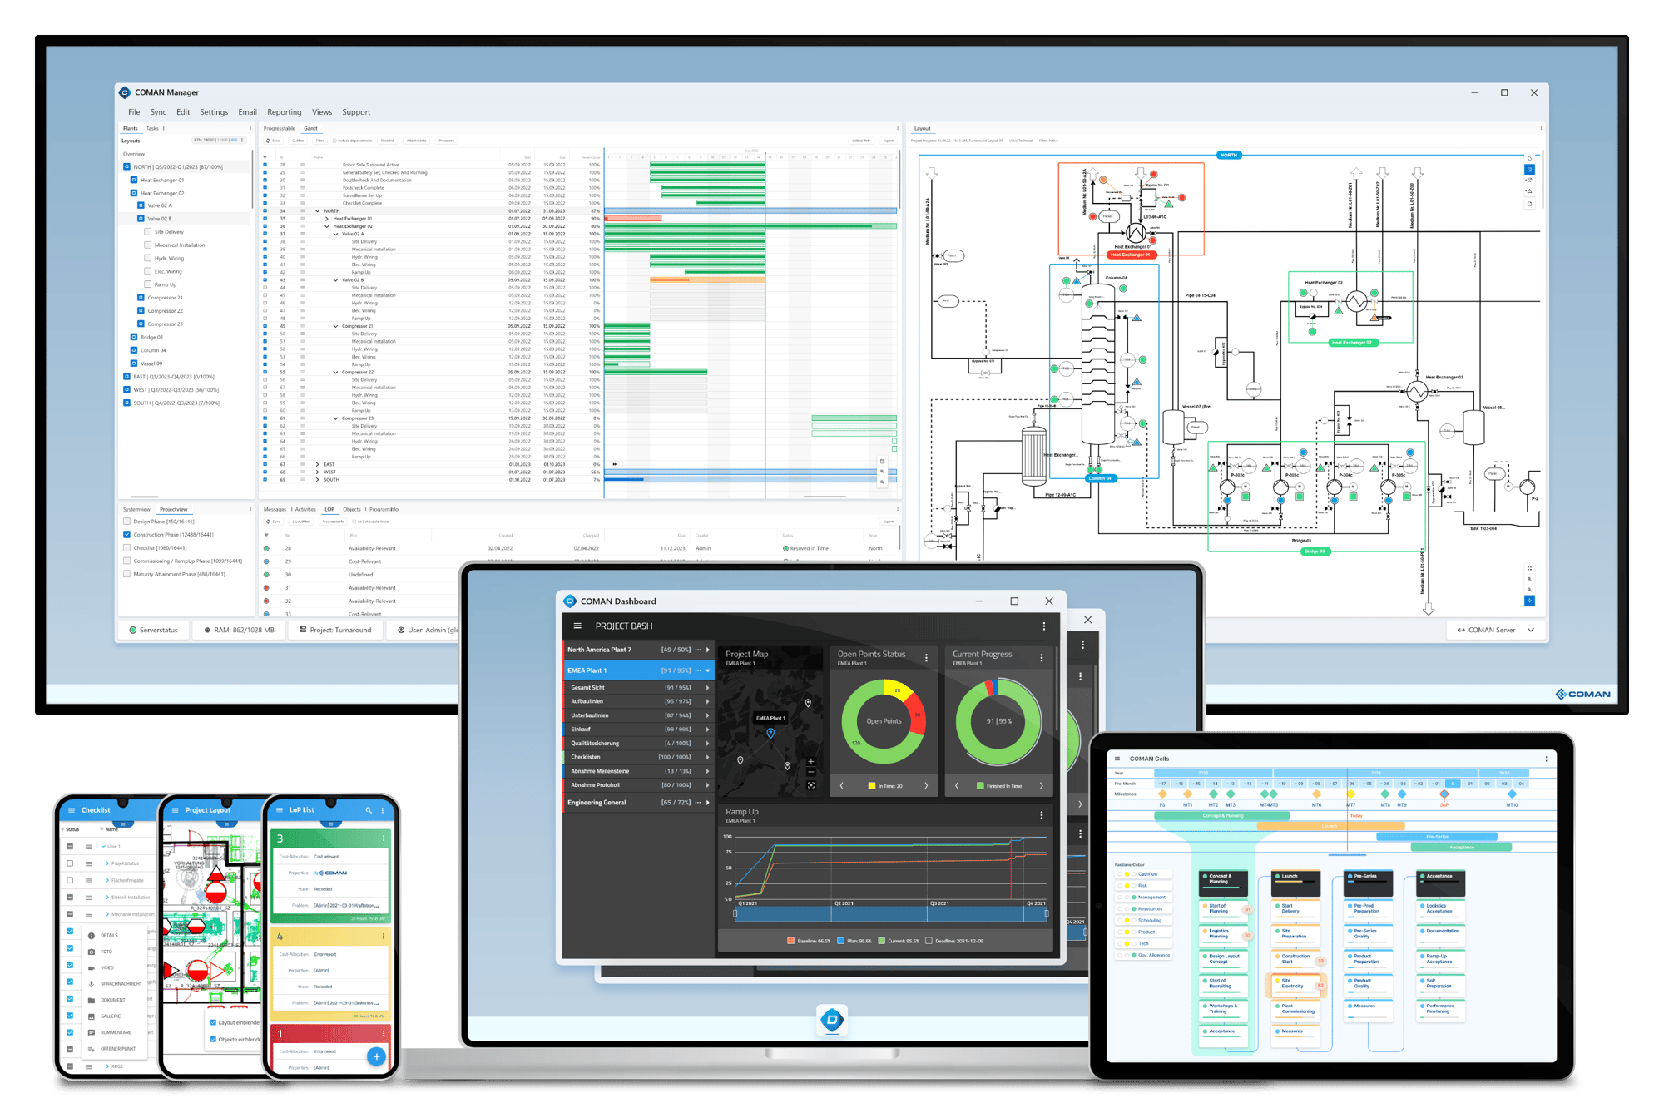Image resolution: width=1664 pixels, height=1098 pixels.
Task: Click Serverstatus in the status bar
Action: tap(154, 630)
